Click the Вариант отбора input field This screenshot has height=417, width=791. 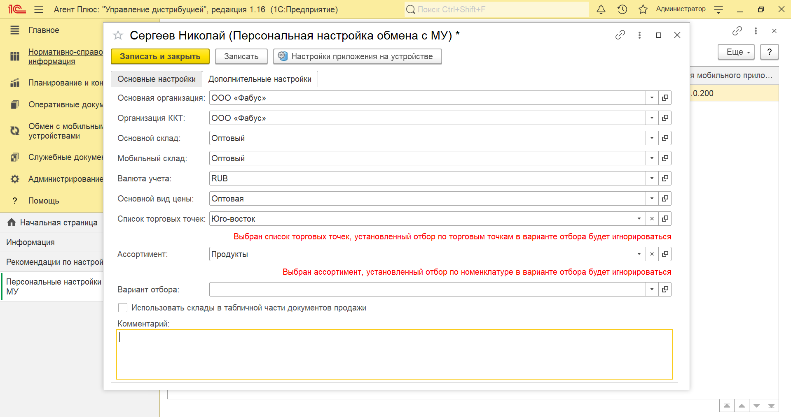coord(427,290)
